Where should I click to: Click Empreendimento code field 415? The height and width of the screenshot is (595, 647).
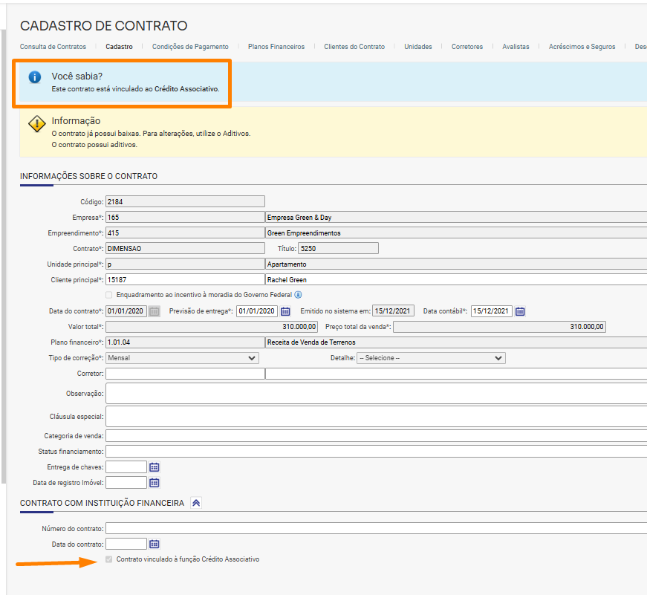tap(185, 233)
